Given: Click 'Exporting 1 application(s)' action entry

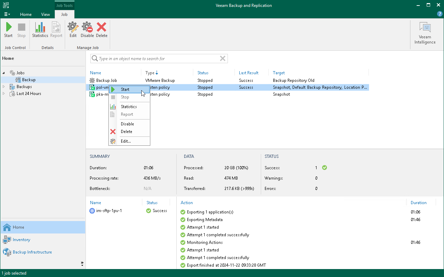Looking at the screenshot, I should (210, 212).
